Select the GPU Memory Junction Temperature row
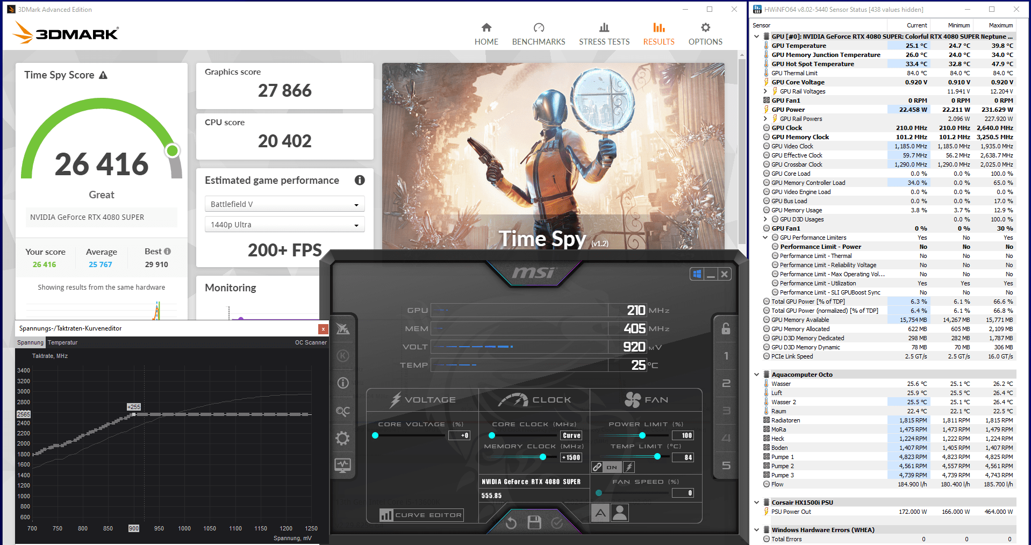The width and height of the screenshot is (1031, 545). (889, 55)
